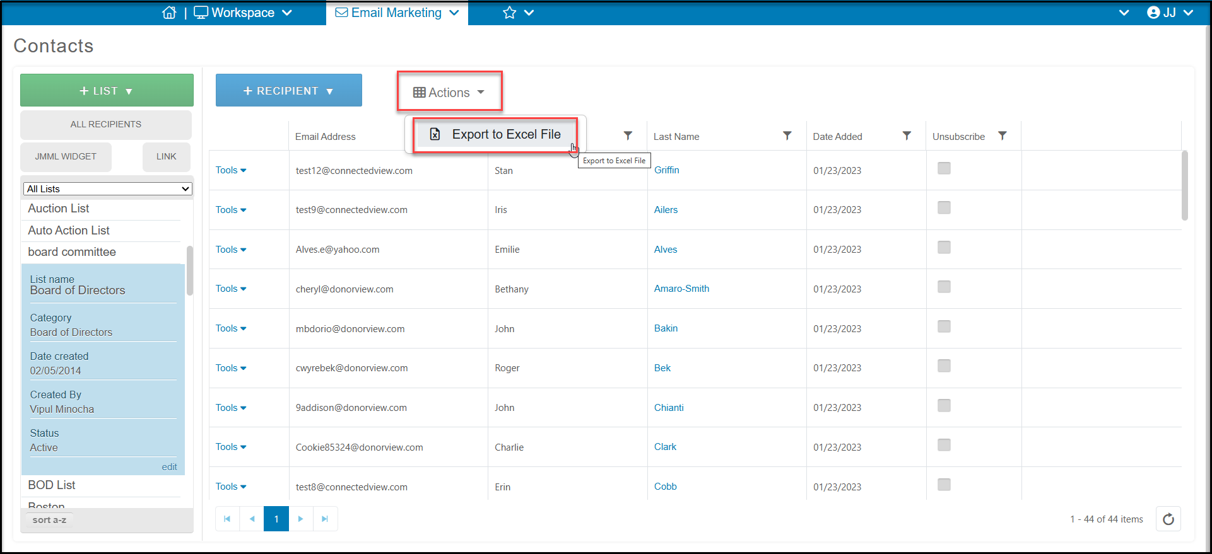Expand the Actions dropdown
Image resolution: width=1212 pixels, height=554 pixels.
pos(449,93)
